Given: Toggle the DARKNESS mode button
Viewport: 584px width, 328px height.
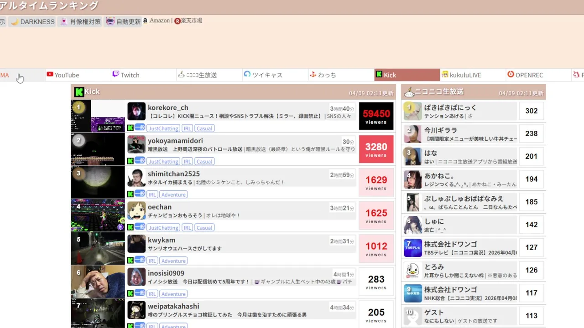Looking at the screenshot, I should click(x=32, y=21).
